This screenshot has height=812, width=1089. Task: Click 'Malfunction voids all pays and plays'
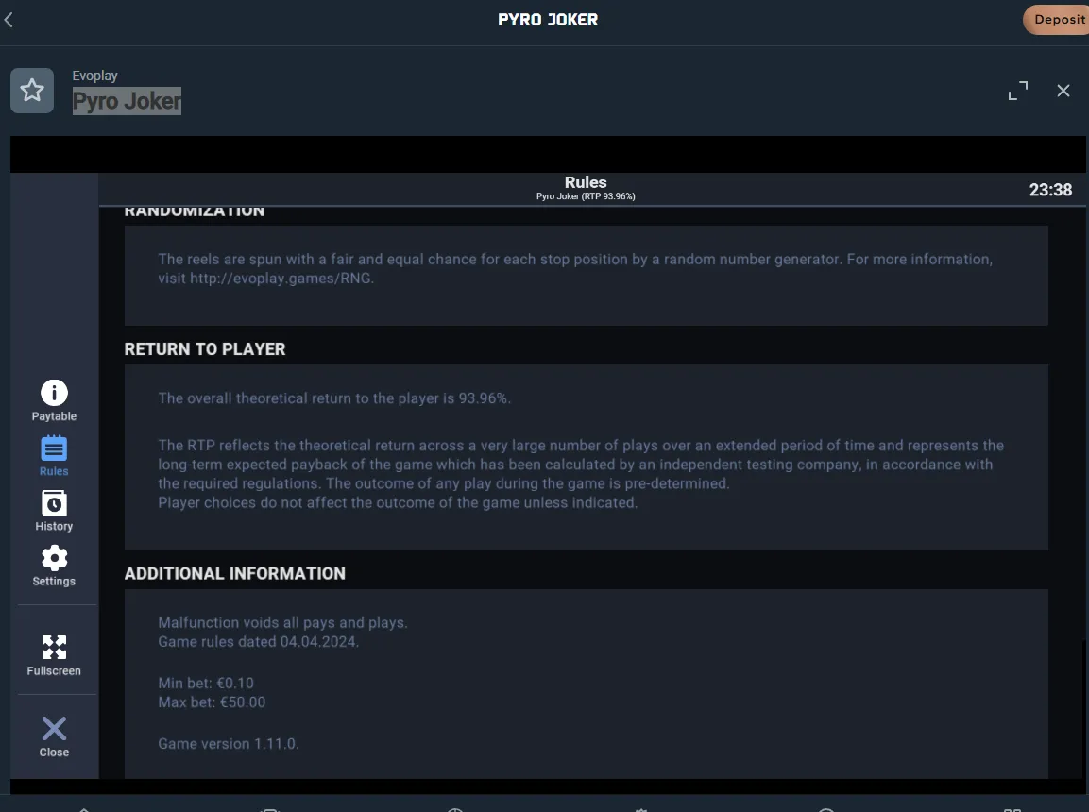point(282,622)
